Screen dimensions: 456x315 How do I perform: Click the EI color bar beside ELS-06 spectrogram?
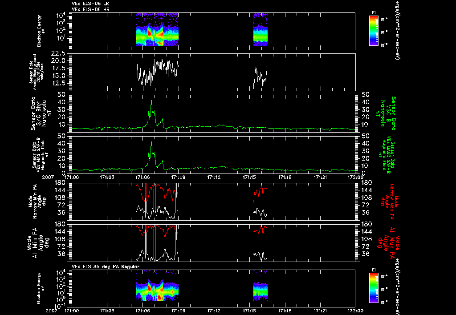coord(374,31)
